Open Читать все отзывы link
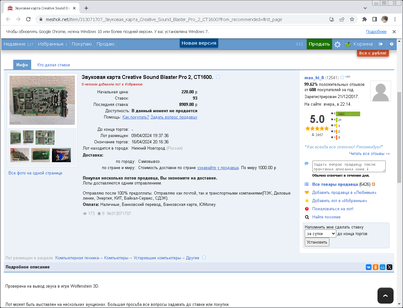This screenshot has height=308, width=403. (x=369, y=154)
